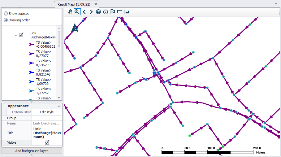Click legend arrow for TS Value > 0,821648

point(32,72)
